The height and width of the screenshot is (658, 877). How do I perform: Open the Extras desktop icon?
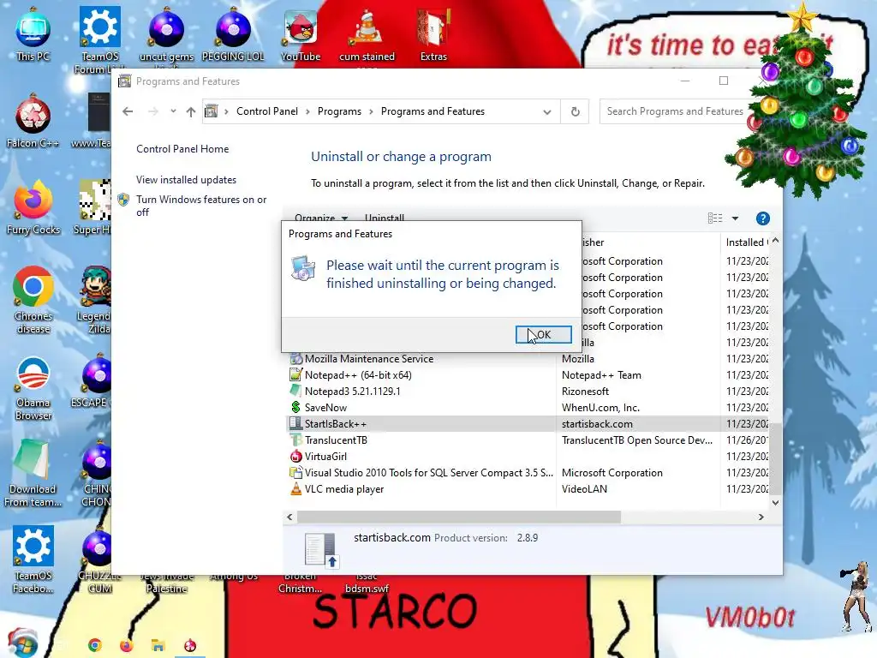click(x=433, y=34)
